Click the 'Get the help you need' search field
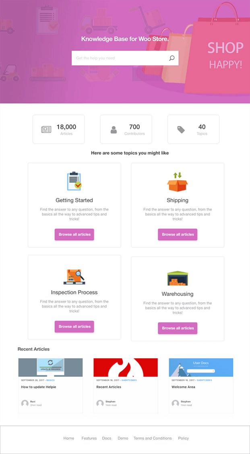 113,58
